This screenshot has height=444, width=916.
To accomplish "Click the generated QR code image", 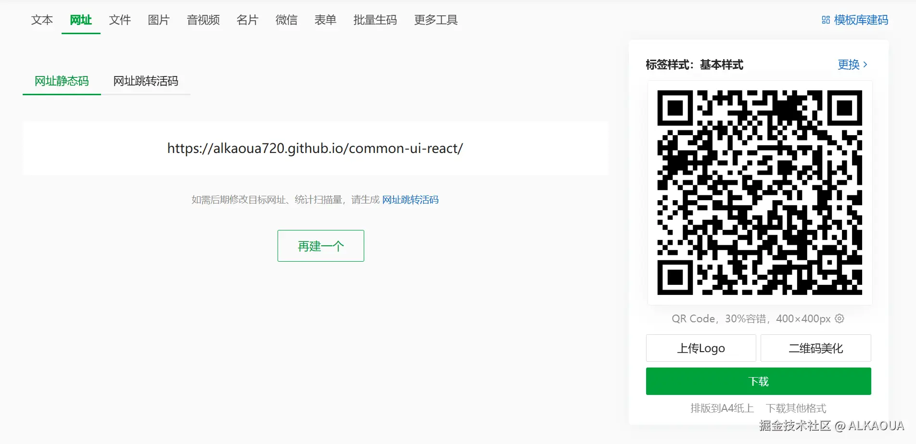I will pyautogui.click(x=760, y=192).
